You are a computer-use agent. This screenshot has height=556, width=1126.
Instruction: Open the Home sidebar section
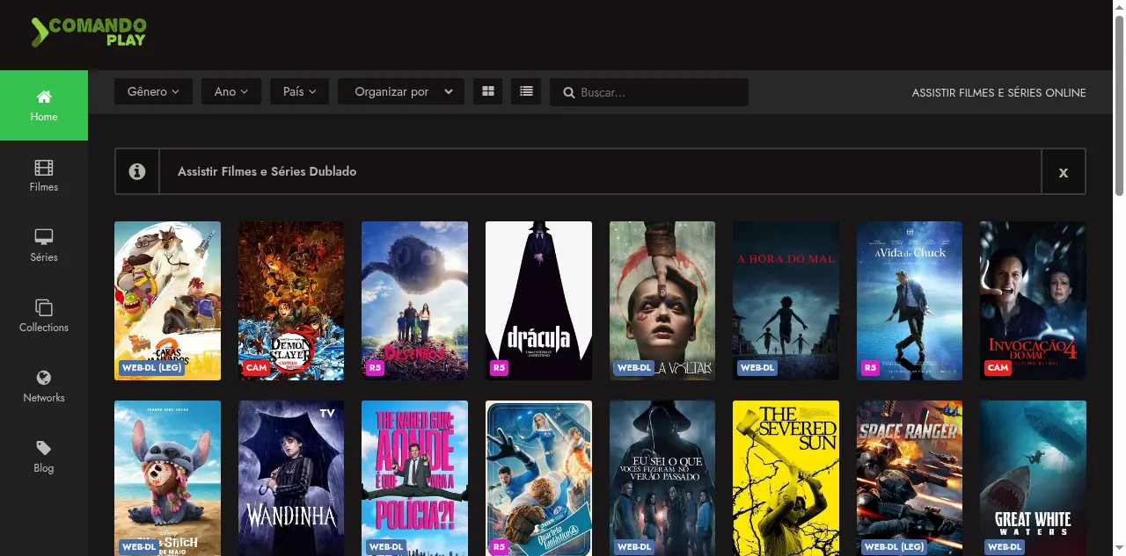coord(44,105)
